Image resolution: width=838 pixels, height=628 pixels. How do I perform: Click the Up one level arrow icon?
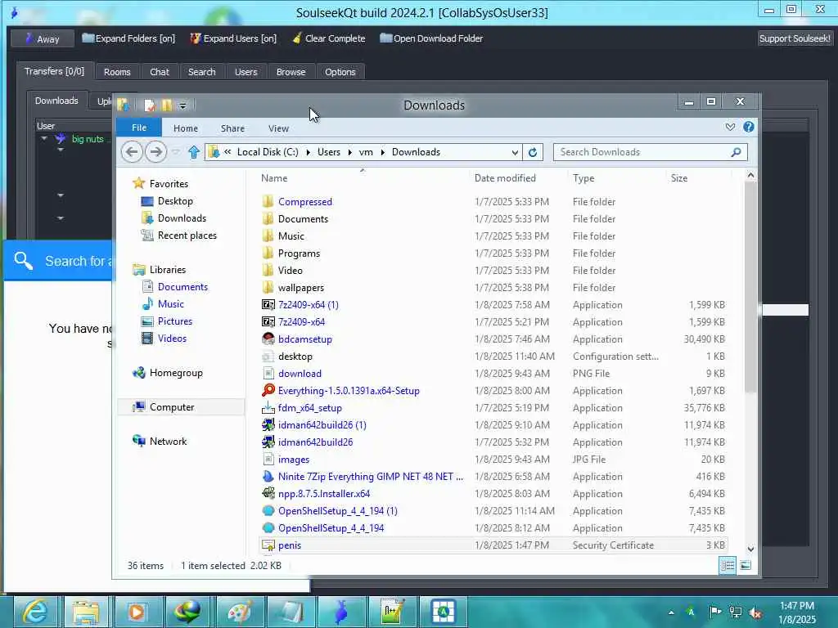click(193, 152)
